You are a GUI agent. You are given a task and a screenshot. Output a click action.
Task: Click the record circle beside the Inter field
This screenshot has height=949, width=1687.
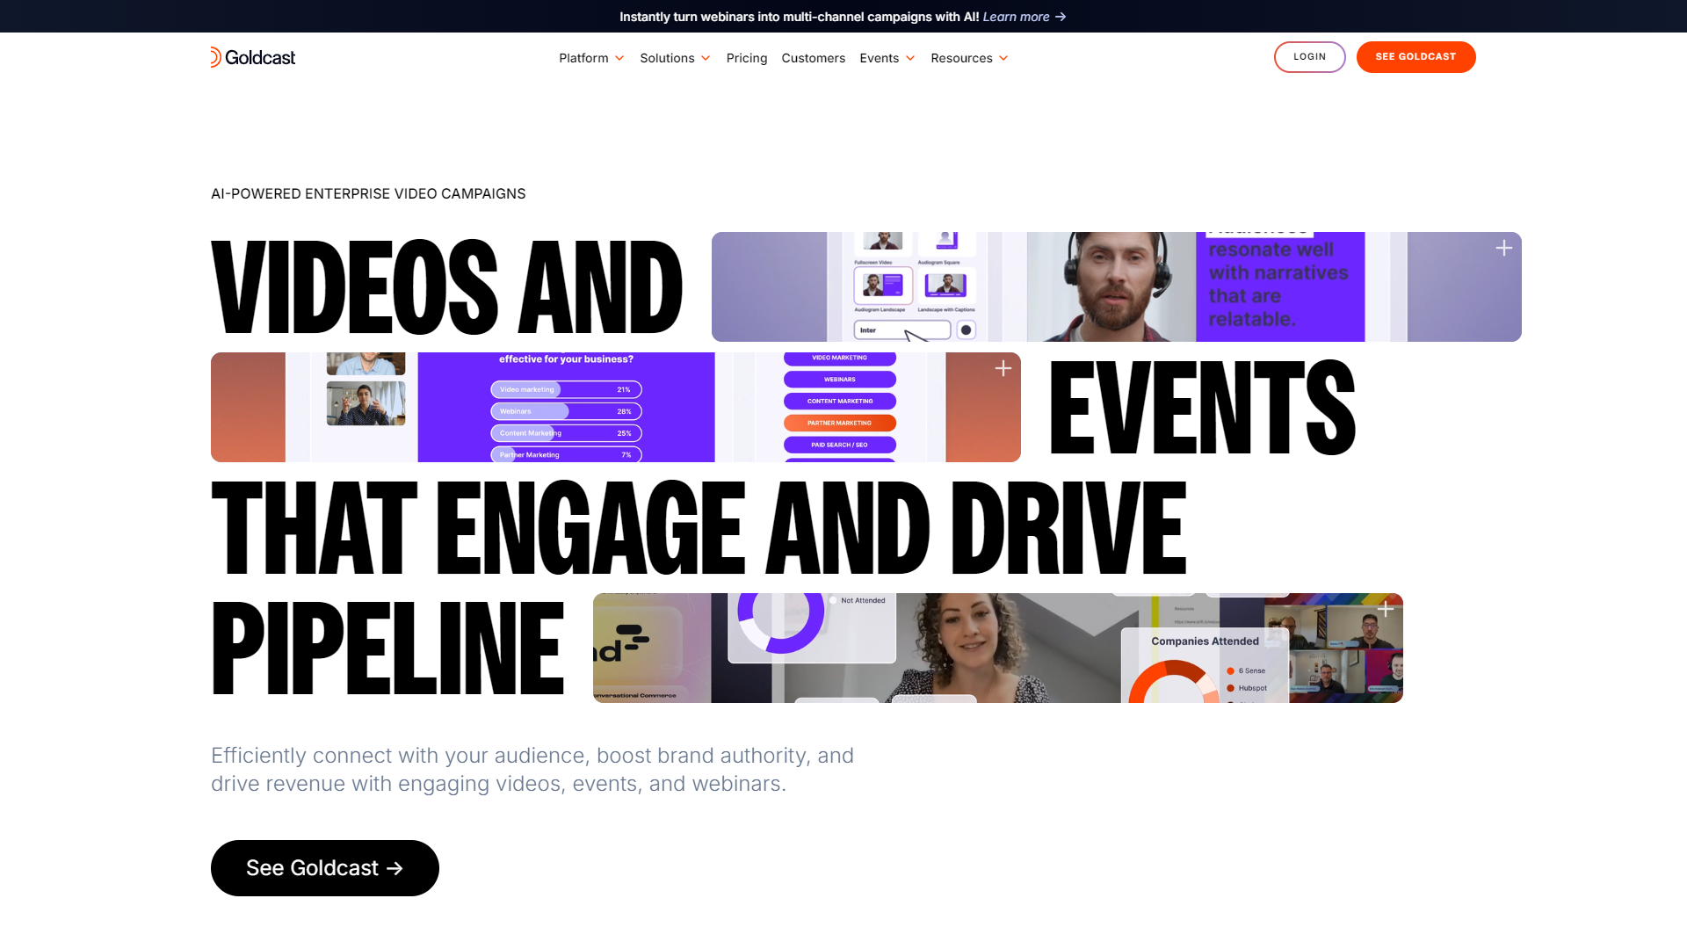[967, 330]
